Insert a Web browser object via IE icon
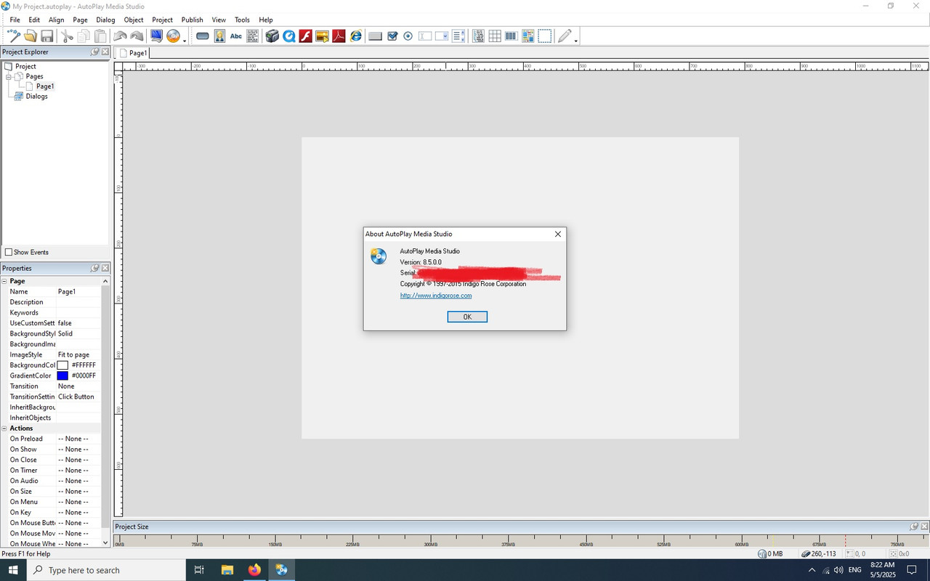The height and width of the screenshot is (581, 930). [x=356, y=36]
